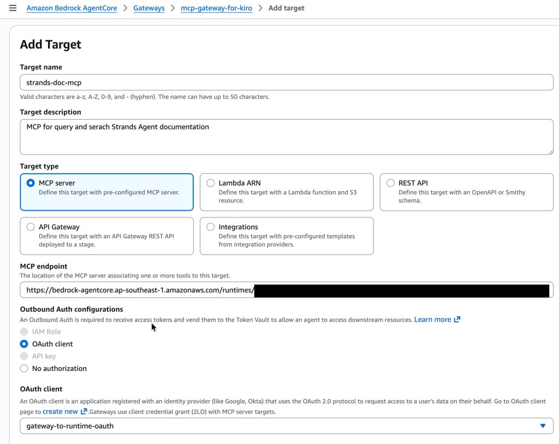559x444 pixels.
Task: Go to Amazon Bedrock AgentCore breadcrumb
Action: tap(72, 8)
